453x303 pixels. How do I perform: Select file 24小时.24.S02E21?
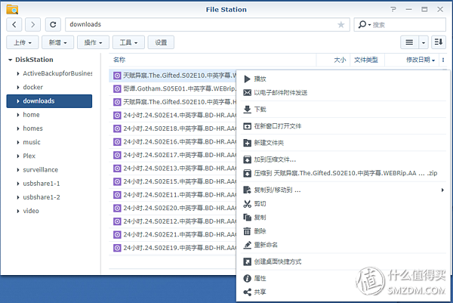pos(173,234)
